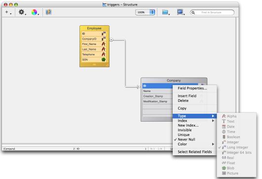The height and width of the screenshot is (179, 262).
Task: Click the blue folder toolbar icon
Action: [x=165, y=12]
